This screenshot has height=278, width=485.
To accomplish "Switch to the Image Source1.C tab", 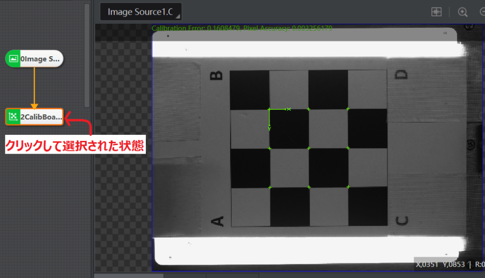I will [141, 11].
